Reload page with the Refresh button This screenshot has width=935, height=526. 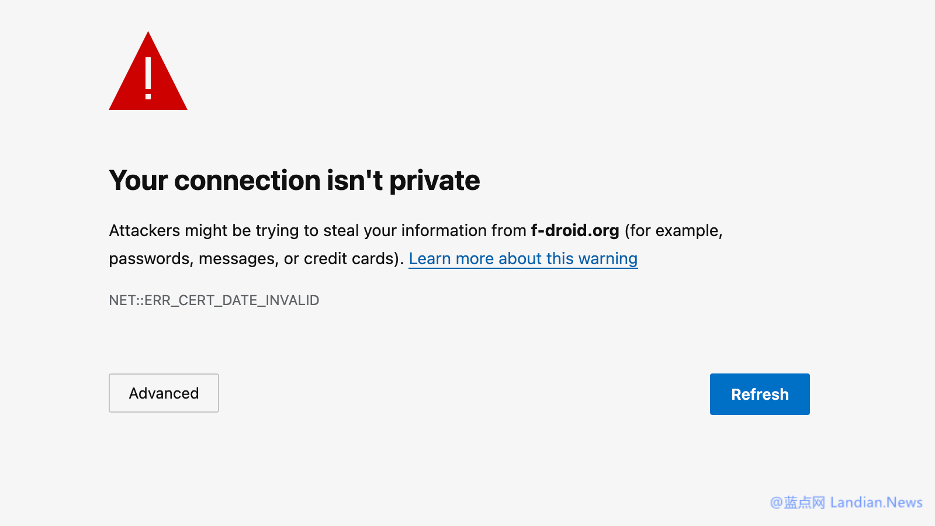[x=760, y=394]
